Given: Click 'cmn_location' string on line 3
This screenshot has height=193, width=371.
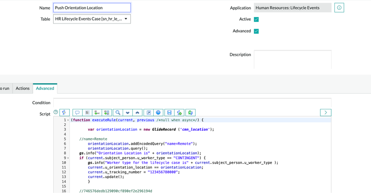Looking at the screenshot, I should tap(195, 129).
